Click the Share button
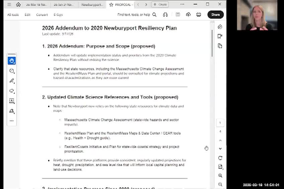 point(216,15)
